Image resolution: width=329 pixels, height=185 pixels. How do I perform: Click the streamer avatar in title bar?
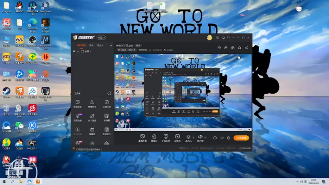(x=209, y=38)
